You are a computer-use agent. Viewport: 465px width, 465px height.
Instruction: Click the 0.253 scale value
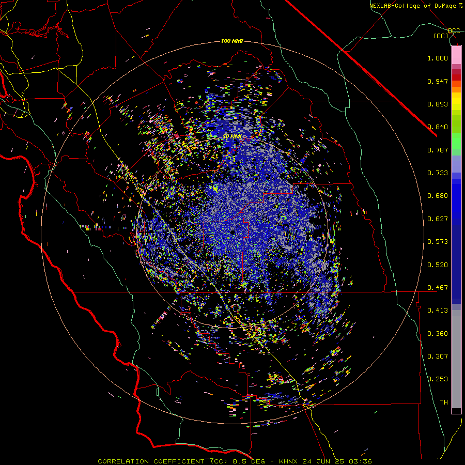pos(438,379)
